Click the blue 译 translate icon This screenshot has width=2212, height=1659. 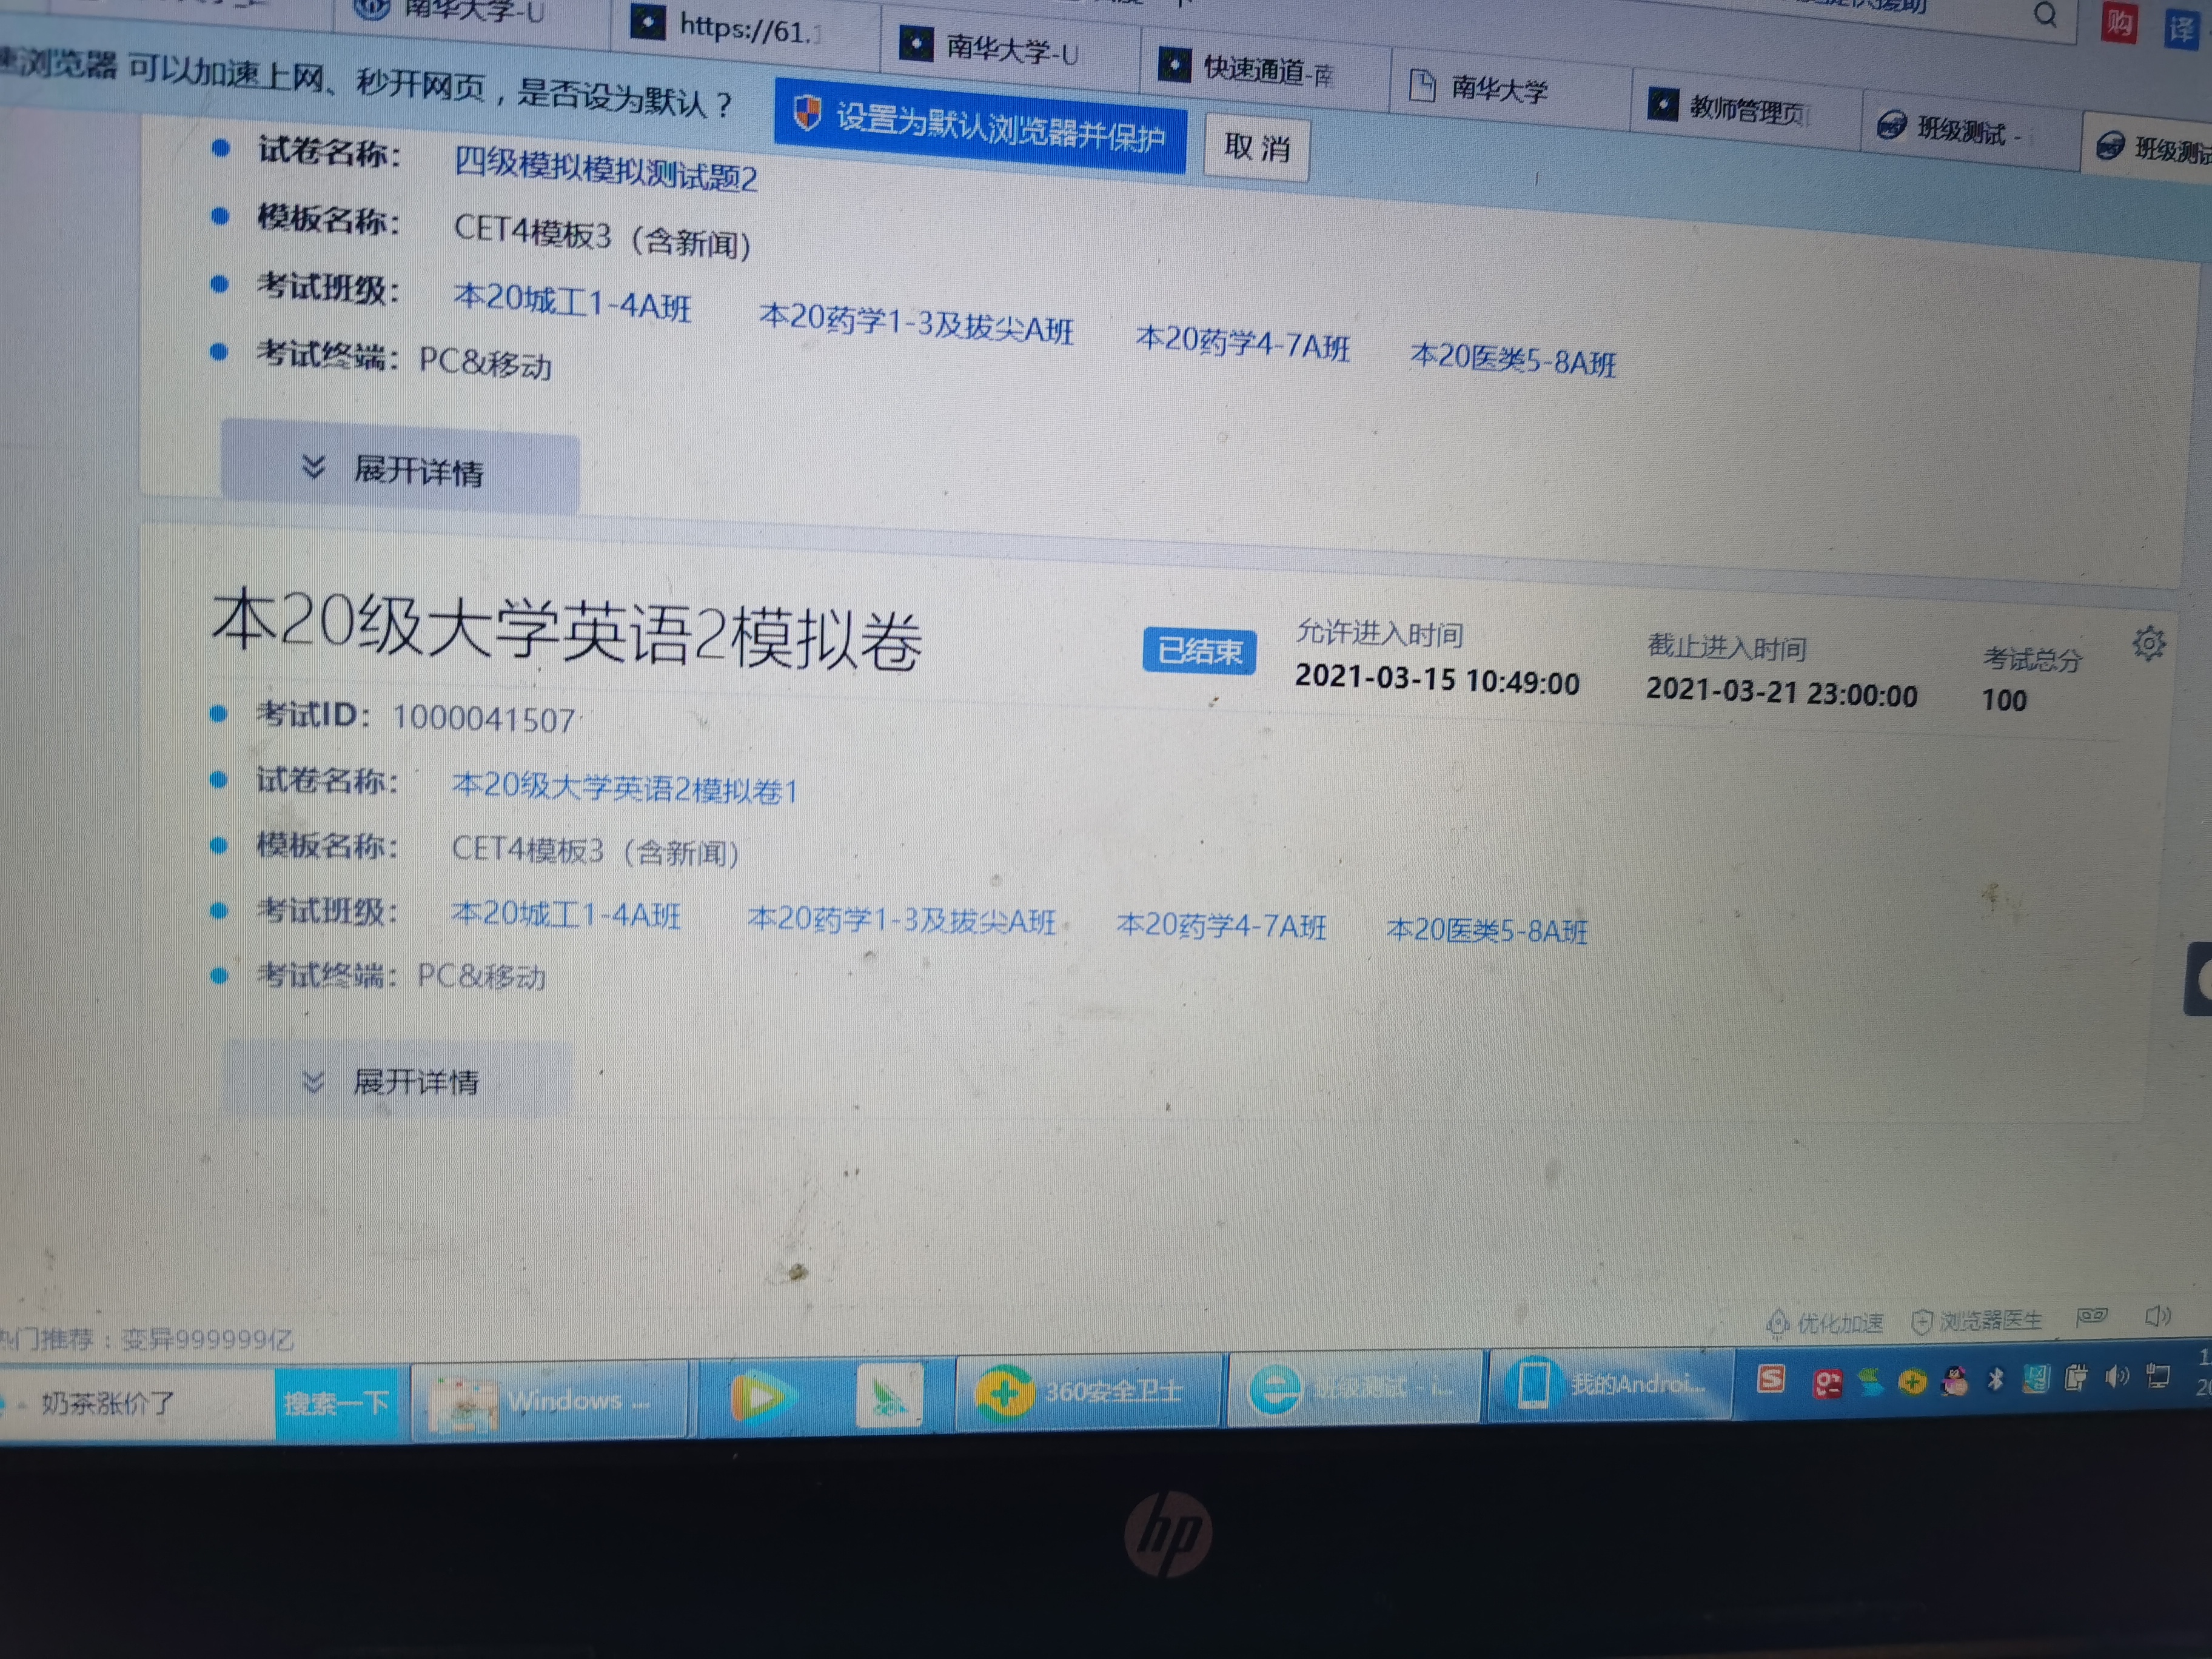tap(2181, 29)
